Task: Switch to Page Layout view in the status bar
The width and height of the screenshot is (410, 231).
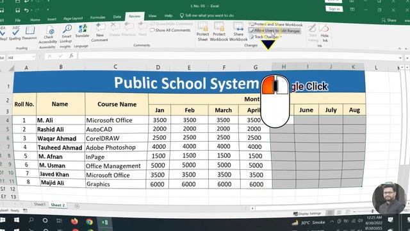Action: coord(339,212)
